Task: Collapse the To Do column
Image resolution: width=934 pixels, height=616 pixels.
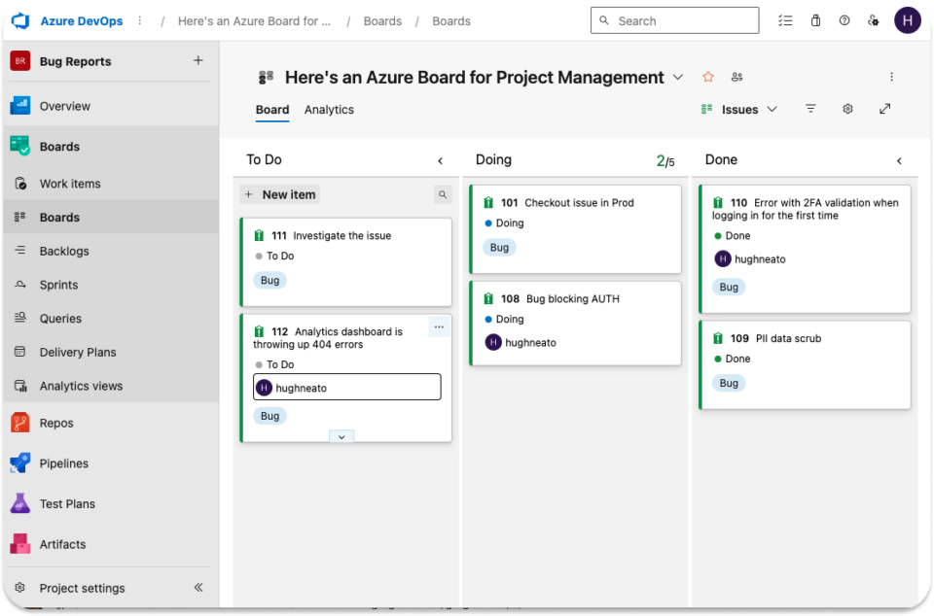Action: coord(440,160)
